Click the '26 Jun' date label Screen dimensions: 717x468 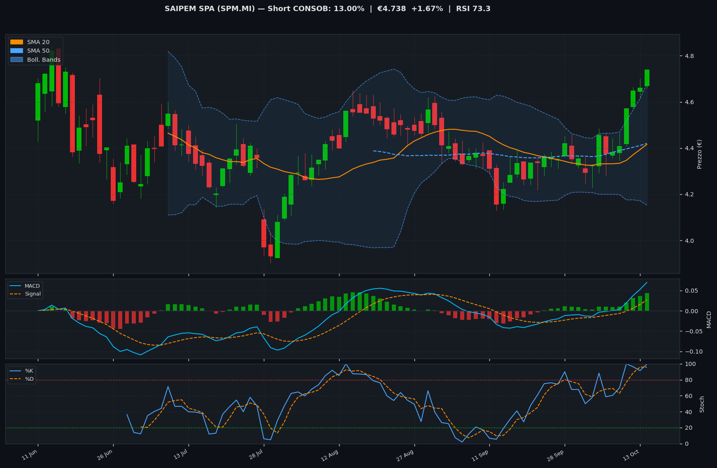point(105,454)
